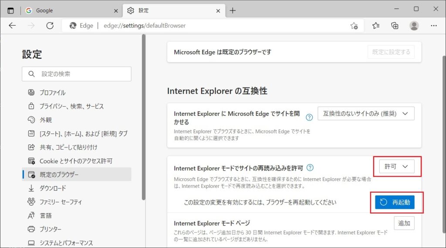Click the Internet Explorer の互換性 heading

click(x=217, y=91)
